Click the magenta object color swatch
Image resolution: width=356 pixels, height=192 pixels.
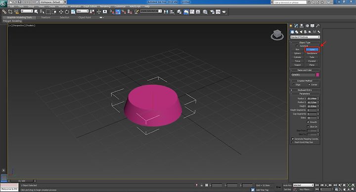pos(317,75)
